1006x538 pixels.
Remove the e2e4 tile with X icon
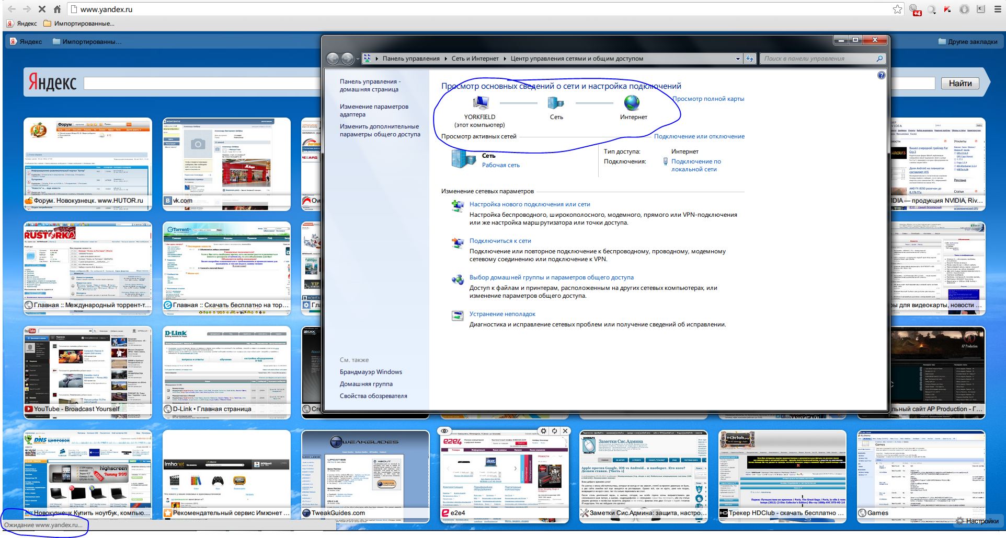coord(565,431)
